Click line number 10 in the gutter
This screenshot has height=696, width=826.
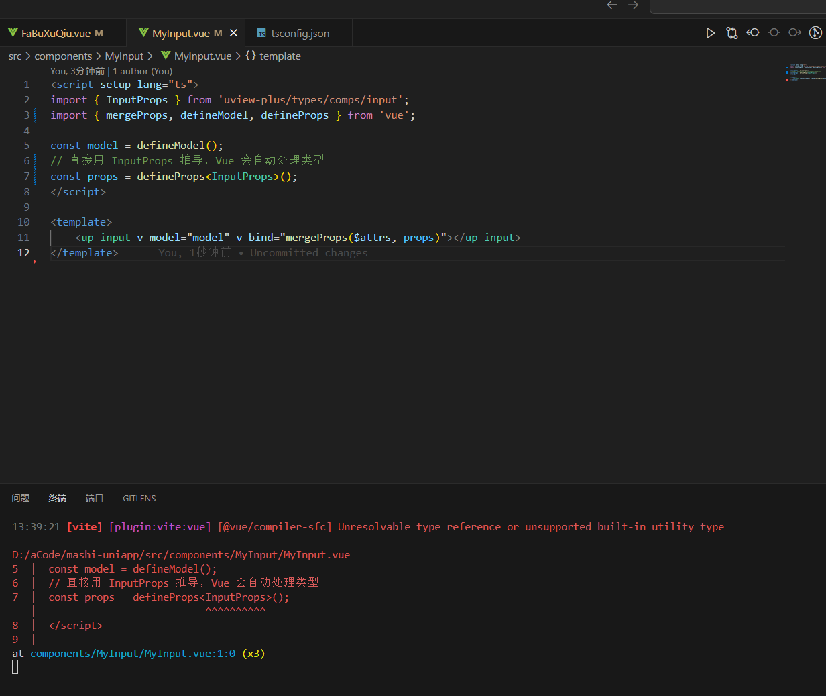(x=23, y=222)
